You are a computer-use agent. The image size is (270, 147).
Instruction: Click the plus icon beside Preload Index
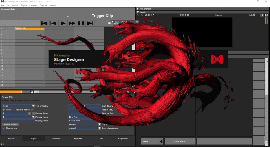coord(33,113)
